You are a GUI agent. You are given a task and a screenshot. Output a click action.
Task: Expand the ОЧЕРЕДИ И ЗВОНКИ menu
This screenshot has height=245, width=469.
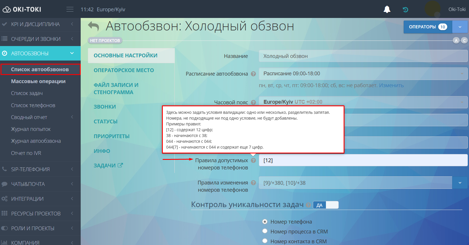pyautogui.click(x=72, y=39)
